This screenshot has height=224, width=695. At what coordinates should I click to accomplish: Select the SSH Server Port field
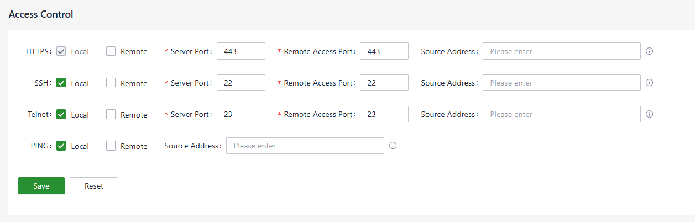pos(241,83)
